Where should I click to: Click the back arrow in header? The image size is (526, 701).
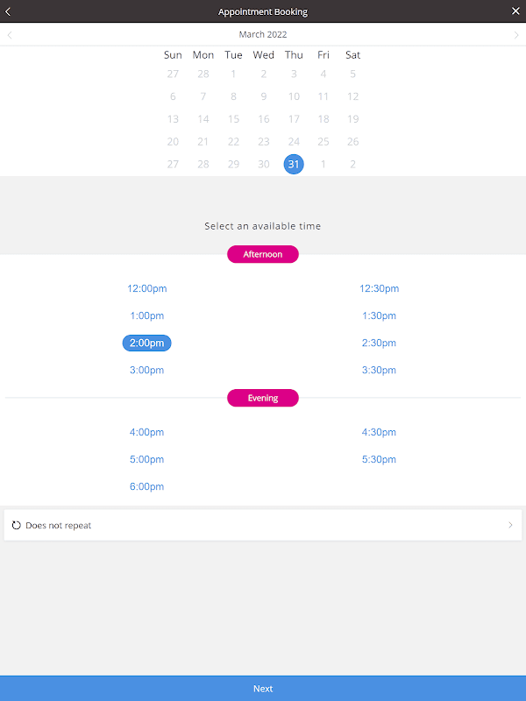tap(9, 11)
